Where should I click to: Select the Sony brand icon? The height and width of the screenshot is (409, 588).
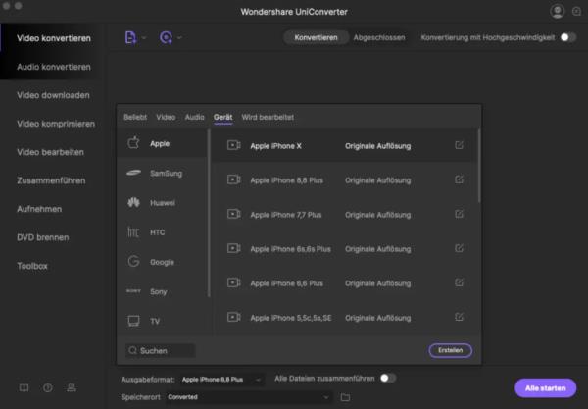pos(133,291)
